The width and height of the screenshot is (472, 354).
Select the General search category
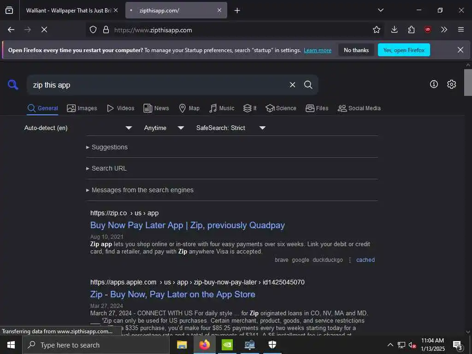click(x=42, y=108)
